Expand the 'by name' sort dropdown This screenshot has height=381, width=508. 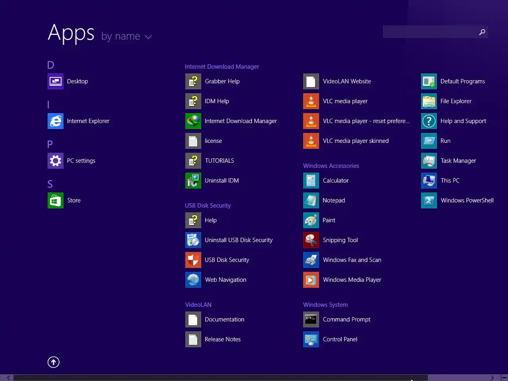coord(127,37)
